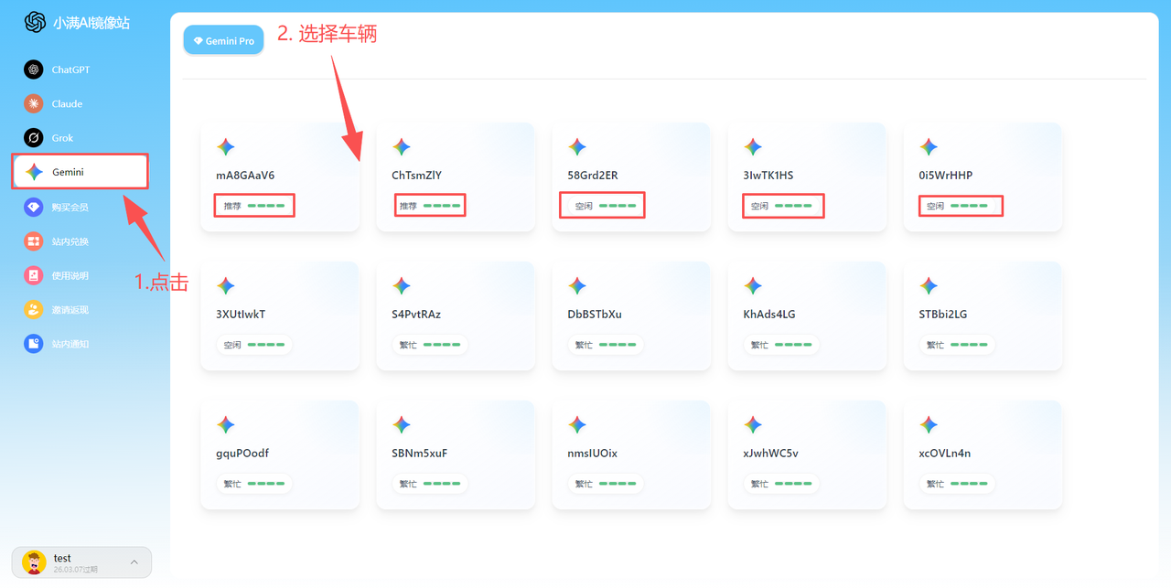Image resolution: width=1171 pixels, height=588 pixels.
Task: Switch to Grok in the sidebar
Action: [x=57, y=137]
